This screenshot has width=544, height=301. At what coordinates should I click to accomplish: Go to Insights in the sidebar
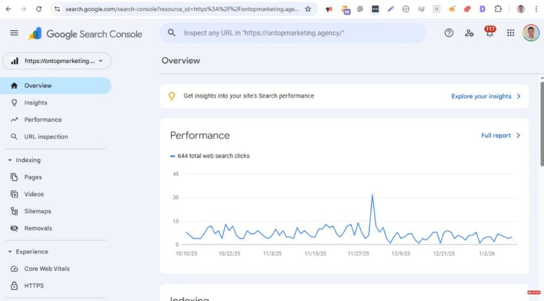pyautogui.click(x=35, y=102)
